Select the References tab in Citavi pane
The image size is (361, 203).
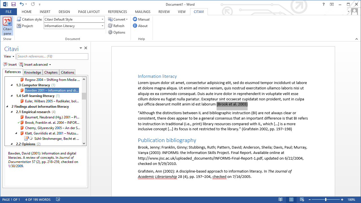13,72
